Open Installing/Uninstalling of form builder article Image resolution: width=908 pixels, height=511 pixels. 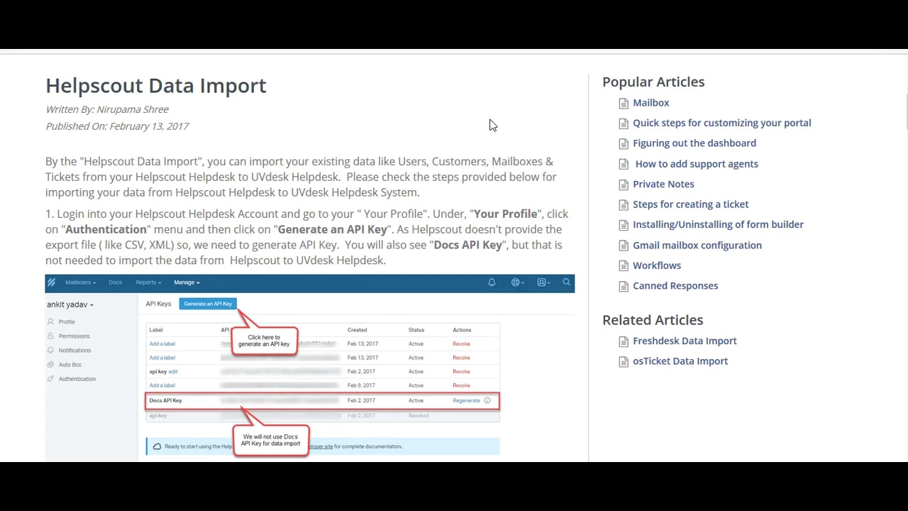click(x=718, y=224)
